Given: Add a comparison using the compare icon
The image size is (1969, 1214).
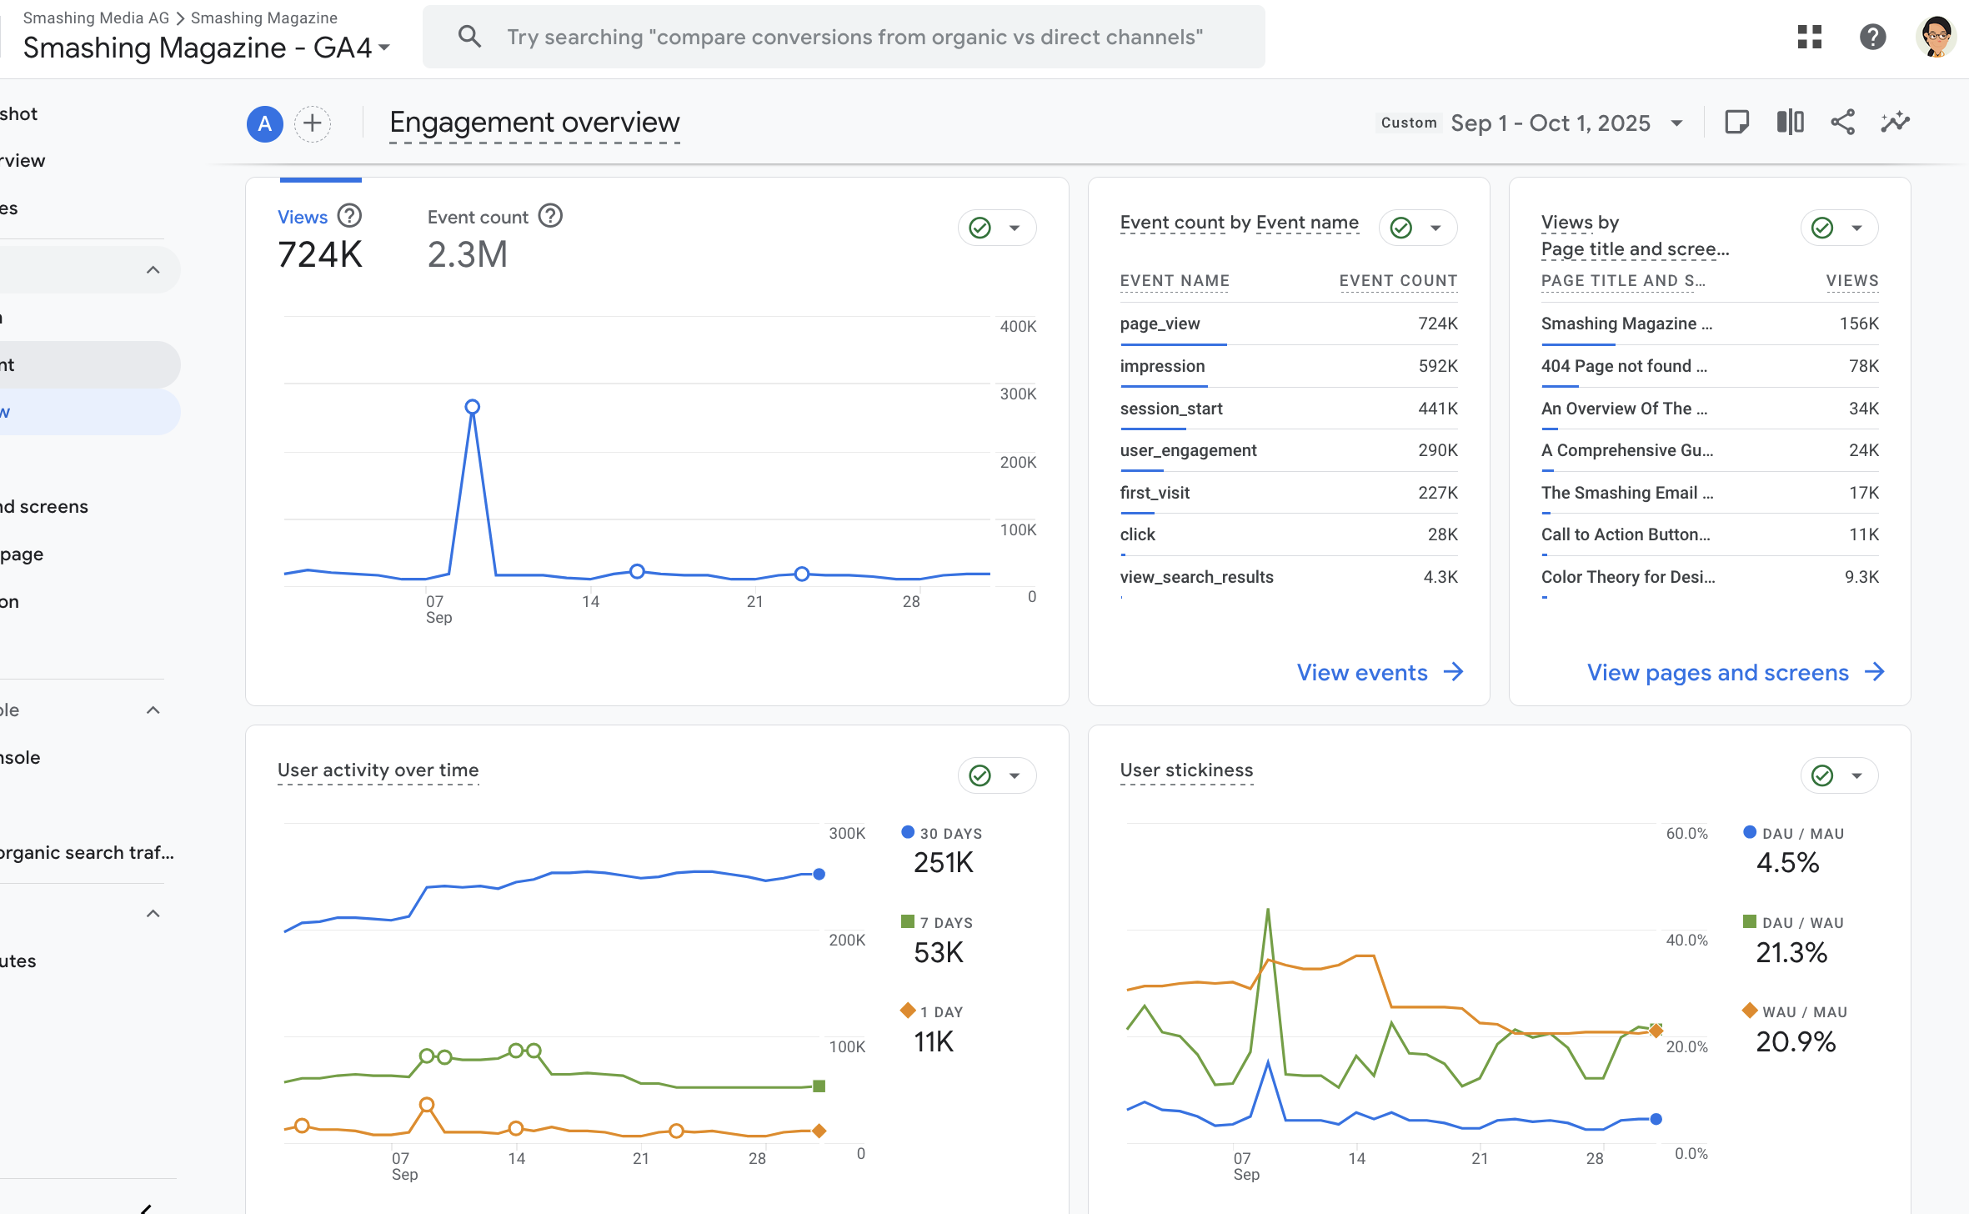Looking at the screenshot, I should (x=1790, y=122).
